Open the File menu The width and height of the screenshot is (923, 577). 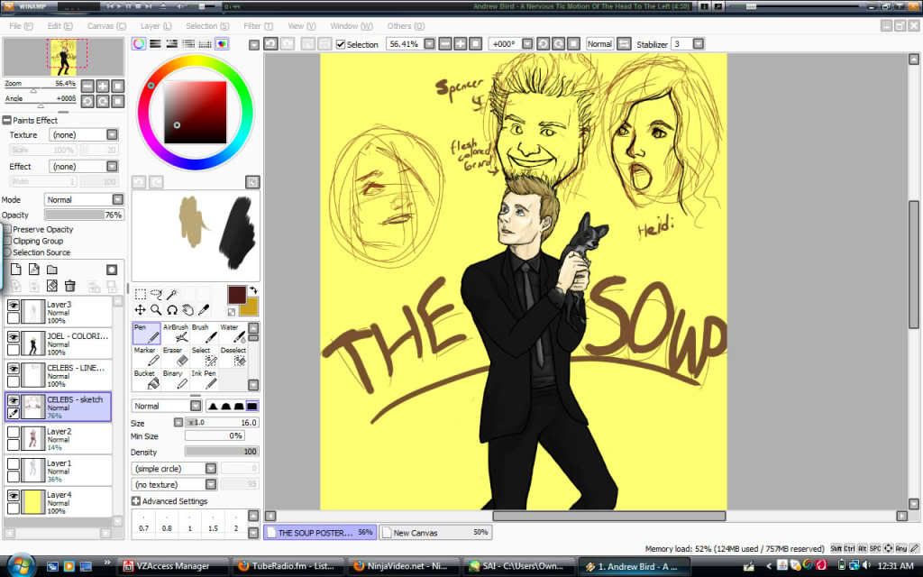[21, 26]
